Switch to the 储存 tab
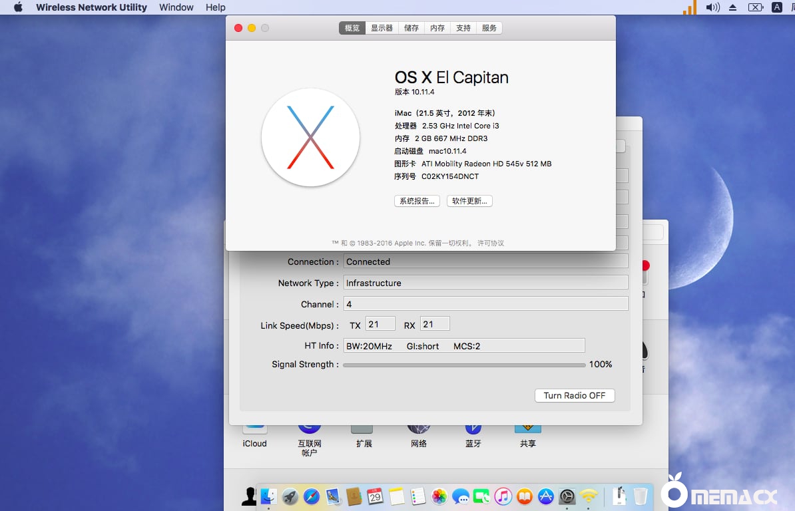795x511 pixels. 411,28
